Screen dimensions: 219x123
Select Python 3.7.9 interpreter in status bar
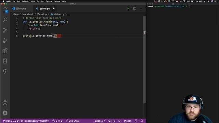(x=26, y=121)
